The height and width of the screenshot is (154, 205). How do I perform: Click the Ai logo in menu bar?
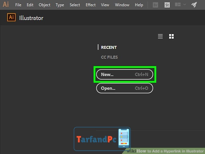click(x=6, y=4)
